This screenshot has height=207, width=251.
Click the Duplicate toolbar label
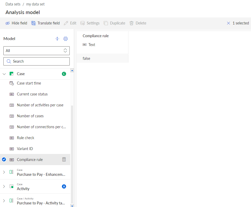(x=118, y=23)
